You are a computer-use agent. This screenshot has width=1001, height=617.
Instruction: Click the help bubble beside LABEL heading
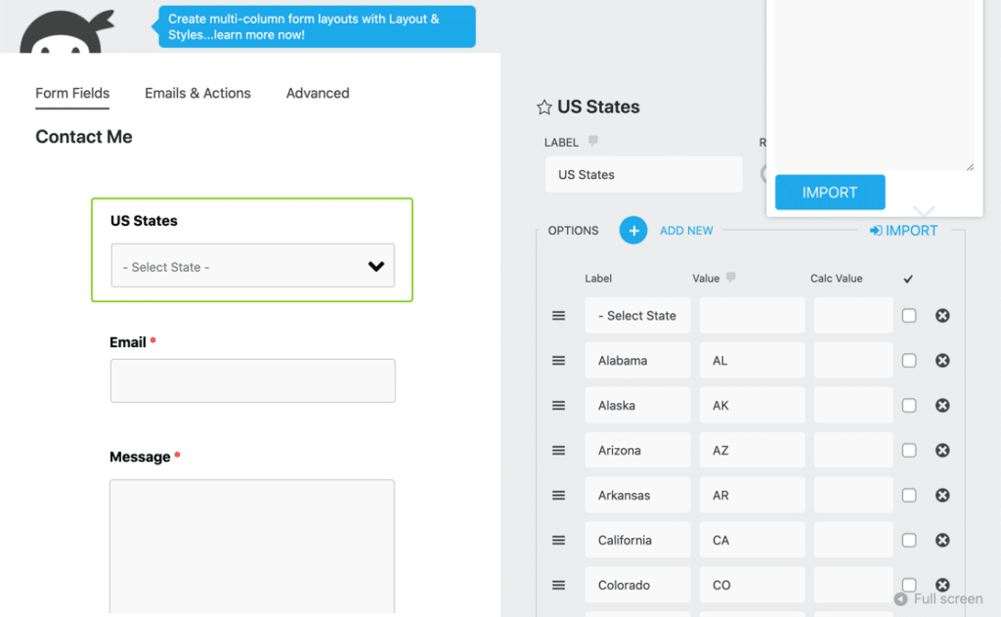[593, 142]
